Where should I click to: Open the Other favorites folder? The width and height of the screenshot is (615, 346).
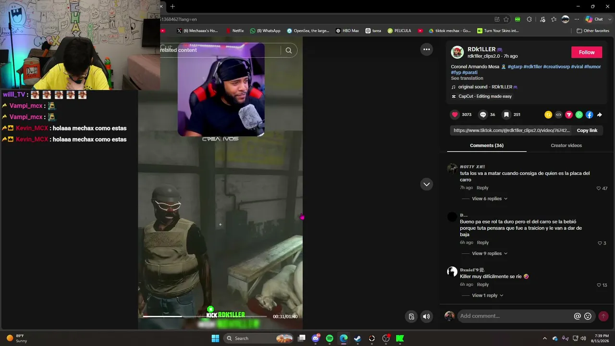593,31
